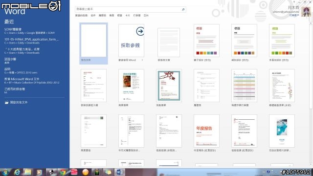Click the user profile picture
The height and width of the screenshot is (176, 313).
pyautogui.click(x=306, y=12)
